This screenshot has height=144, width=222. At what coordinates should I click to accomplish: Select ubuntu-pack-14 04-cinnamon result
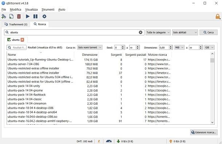89,104
